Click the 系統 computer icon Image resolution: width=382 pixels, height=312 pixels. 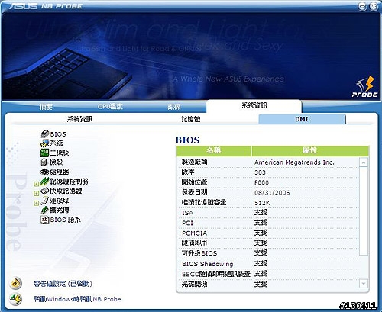coord(44,143)
